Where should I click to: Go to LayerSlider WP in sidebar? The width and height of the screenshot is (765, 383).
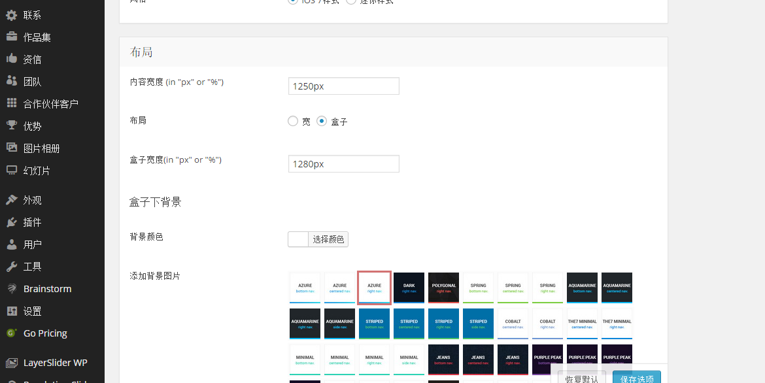pos(55,363)
